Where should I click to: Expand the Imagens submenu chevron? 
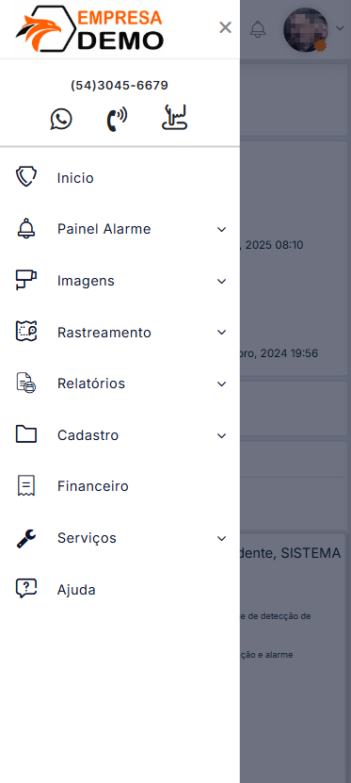pos(221,281)
